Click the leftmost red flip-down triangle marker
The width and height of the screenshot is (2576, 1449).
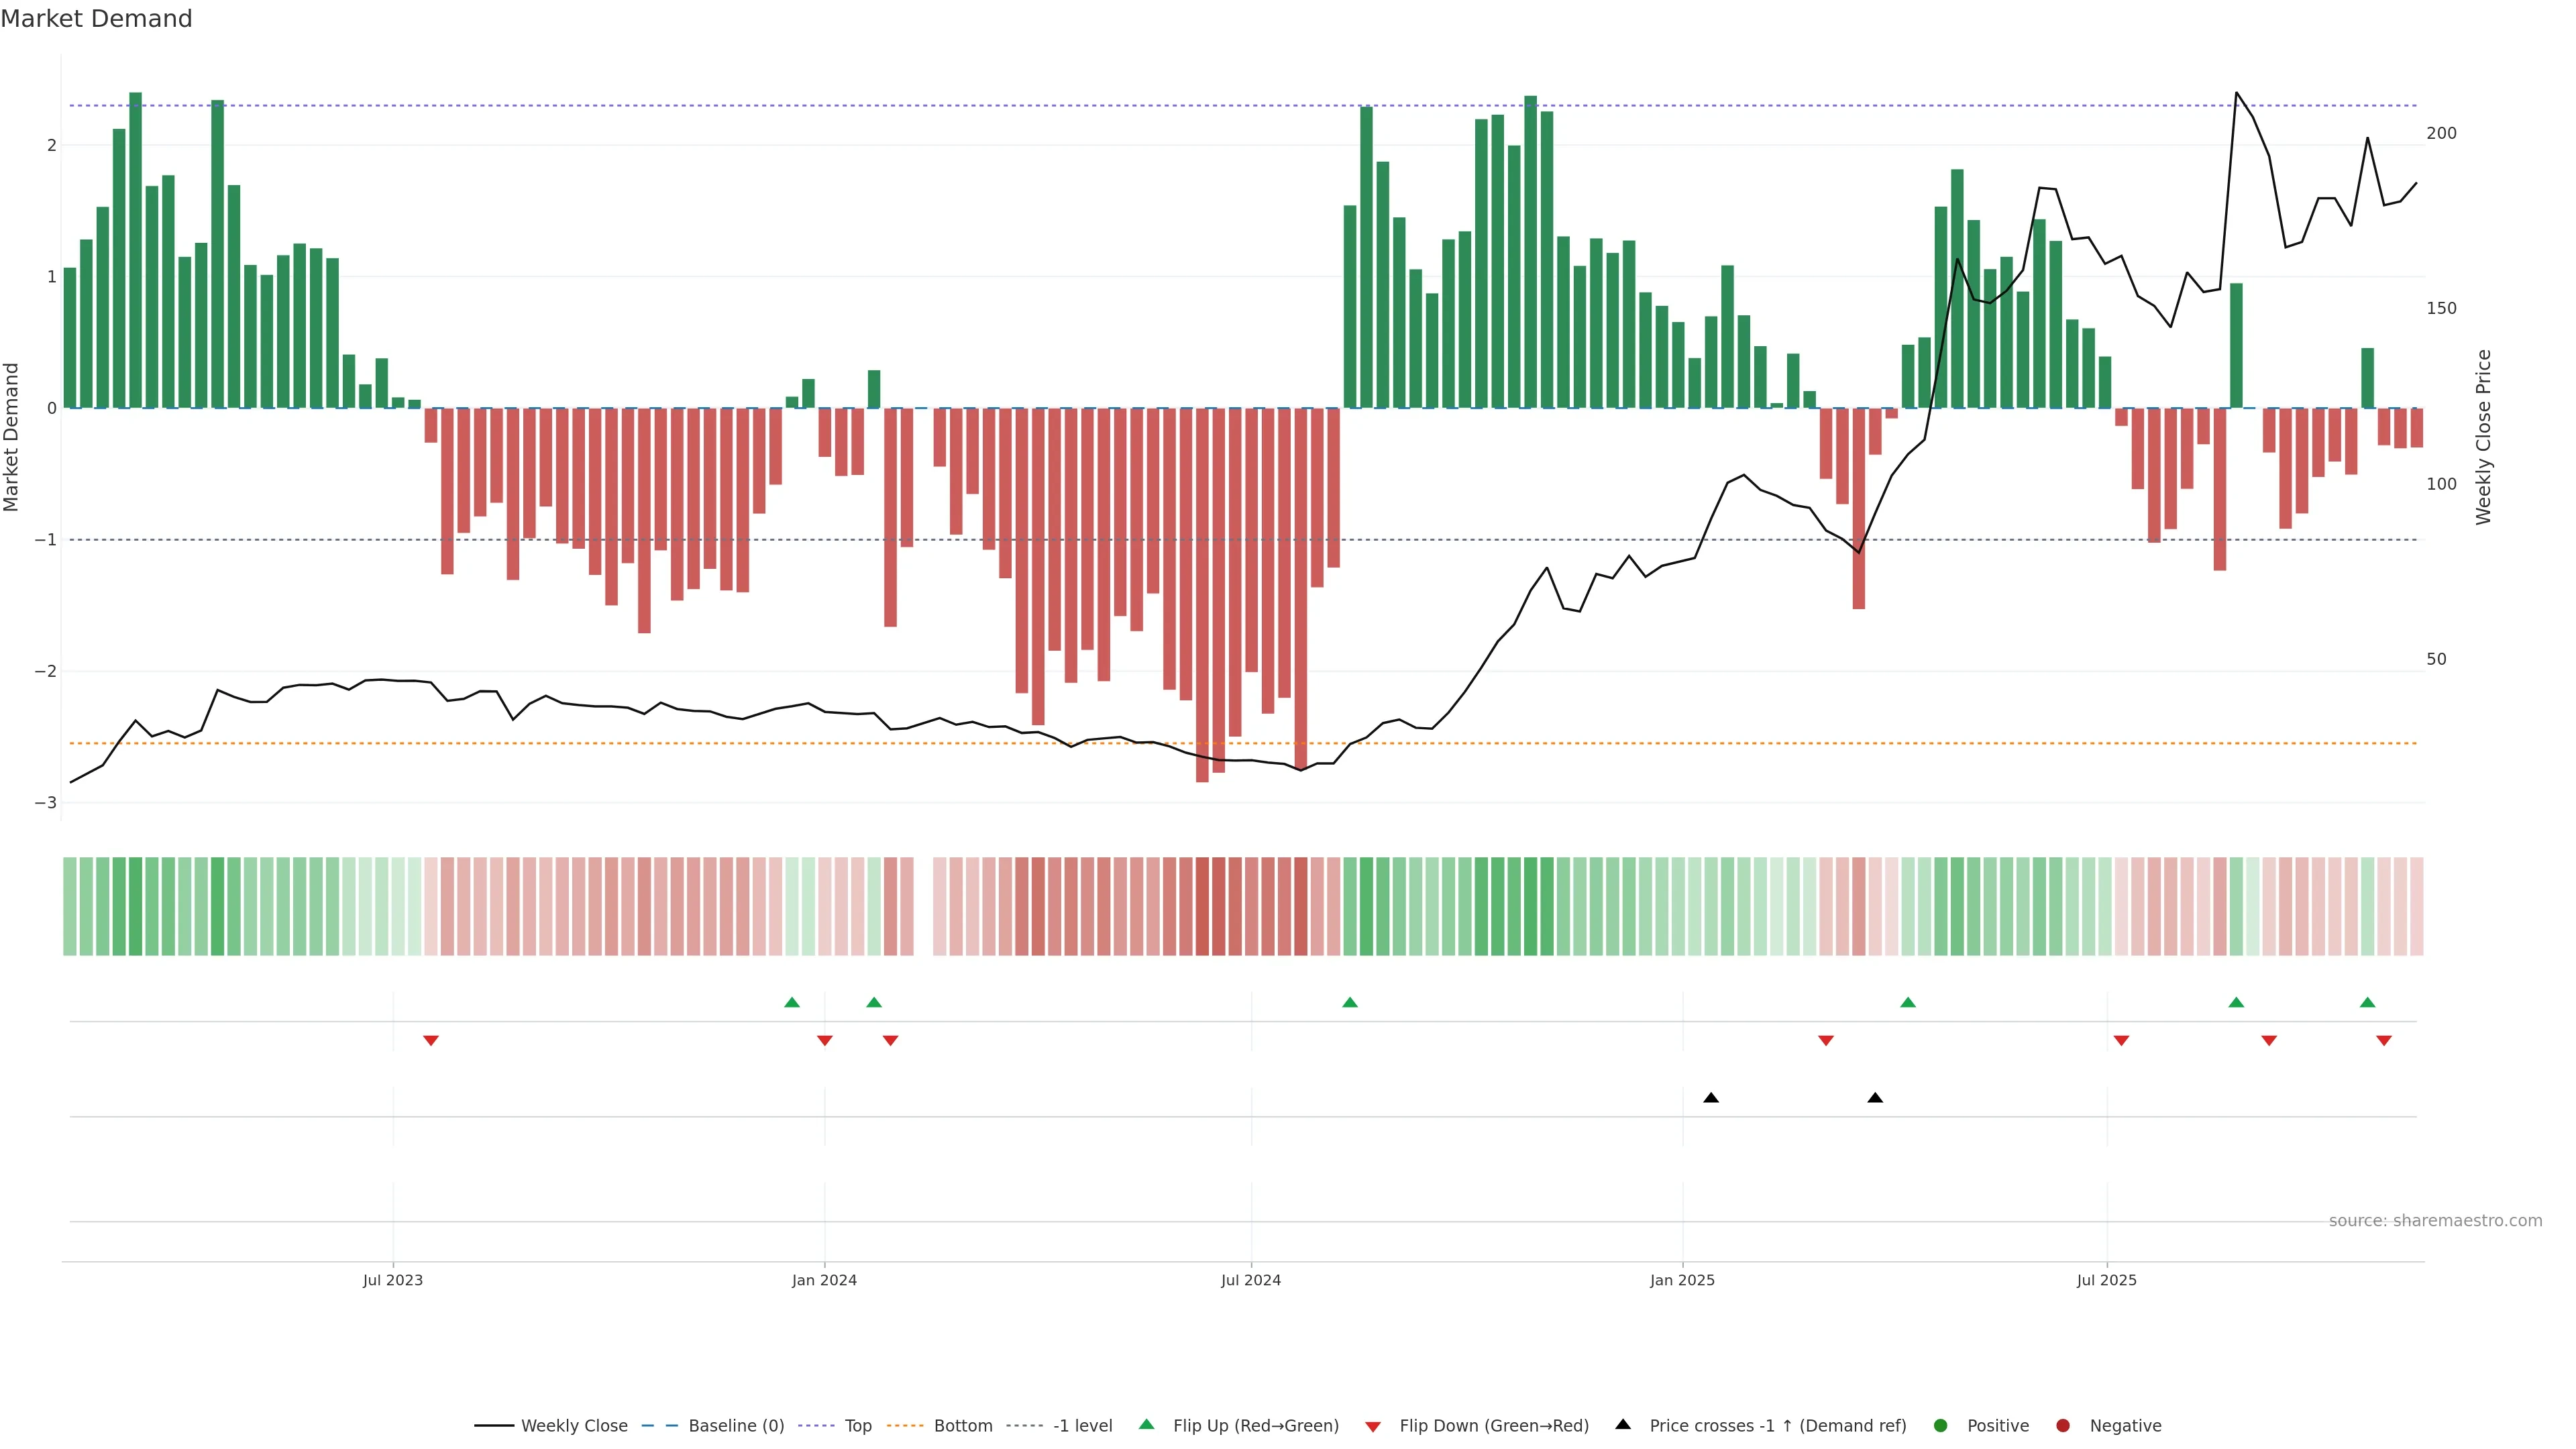(x=431, y=1041)
